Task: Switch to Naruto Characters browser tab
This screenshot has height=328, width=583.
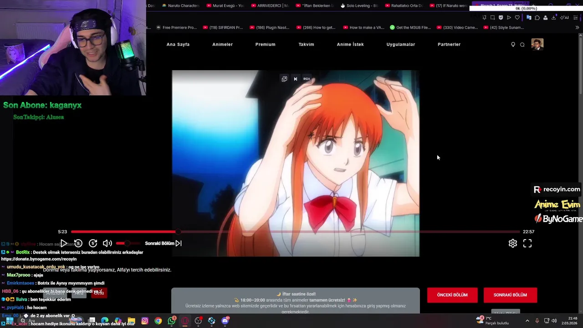Action: coord(180,5)
